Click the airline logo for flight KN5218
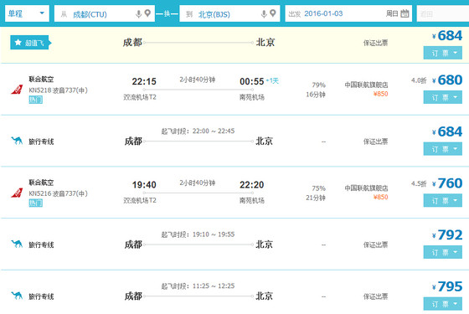Image resolution: width=469 pixels, height=314 pixels. [17, 90]
